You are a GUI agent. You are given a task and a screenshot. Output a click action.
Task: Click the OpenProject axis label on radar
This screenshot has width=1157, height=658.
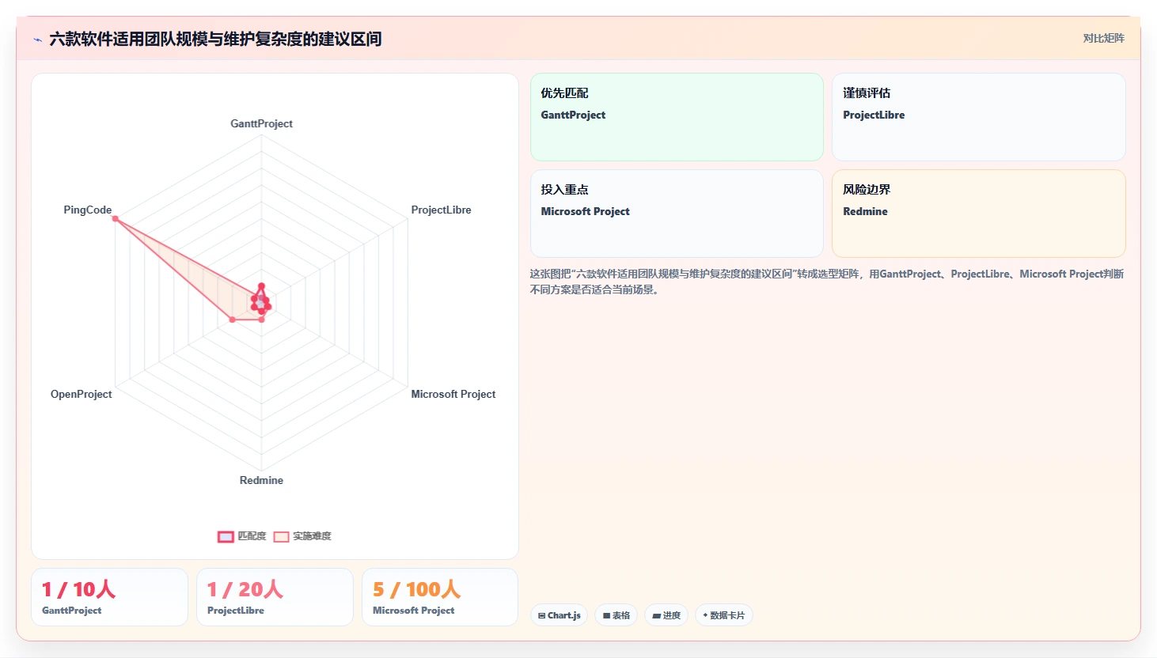point(81,394)
